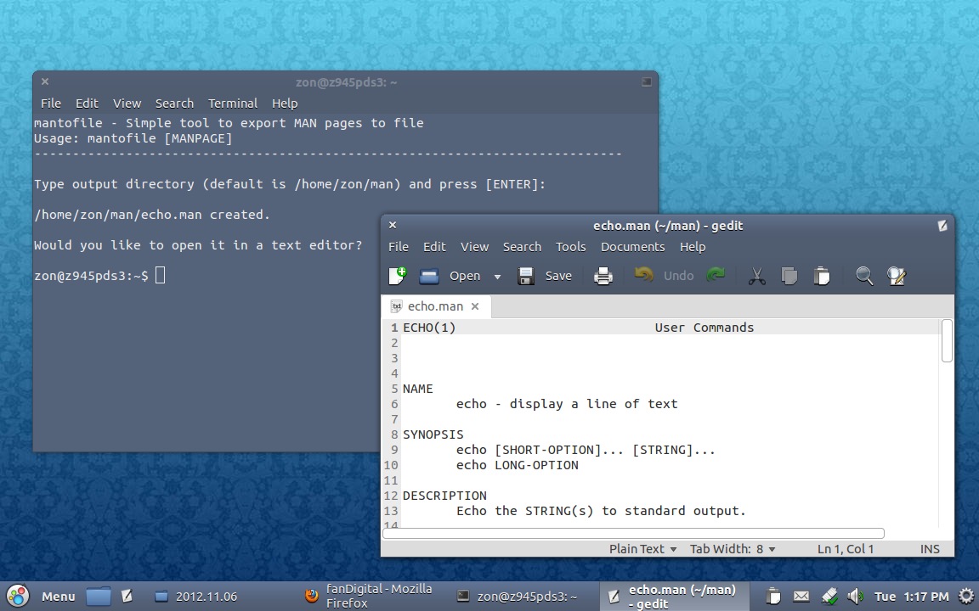
Task: Click the INS insert mode indicator
Action: pos(929,549)
